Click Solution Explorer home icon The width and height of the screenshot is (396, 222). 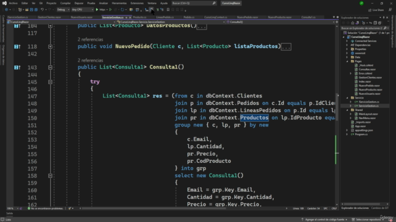[353, 23]
